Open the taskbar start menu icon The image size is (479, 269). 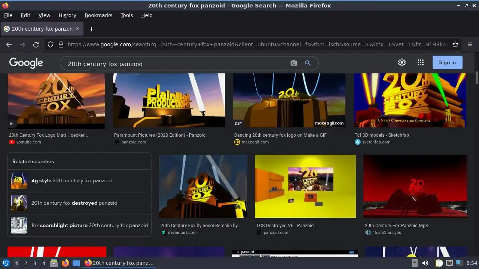pyautogui.click(x=6, y=263)
